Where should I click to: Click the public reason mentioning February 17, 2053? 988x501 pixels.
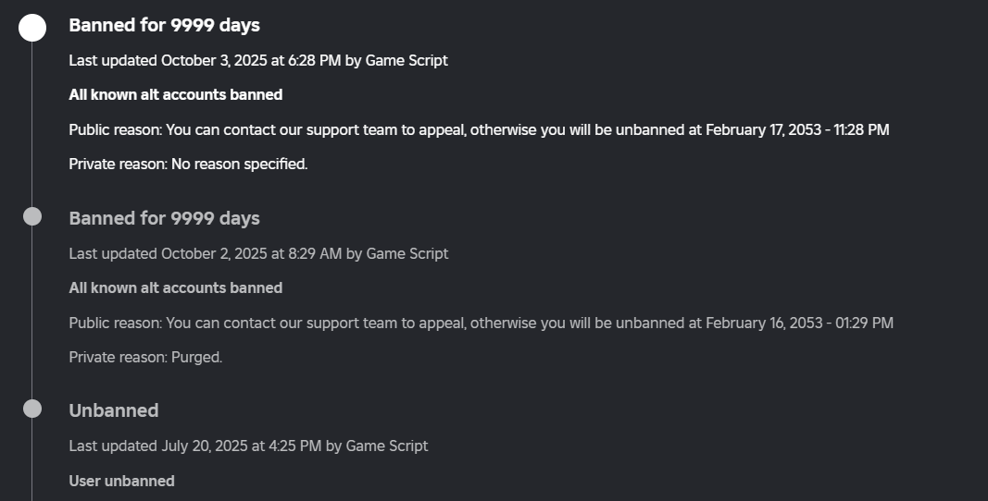(x=479, y=129)
